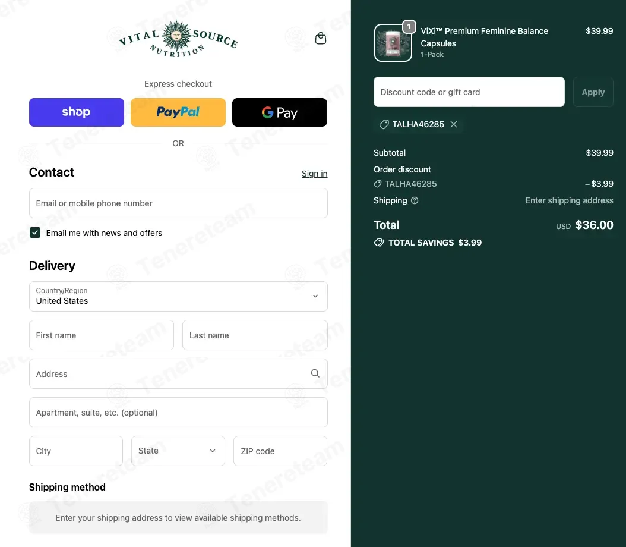Click the discount tag icon beside TALHA46285 chip
Viewport: 626px width, 547px height.
click(x=384, y=124)
